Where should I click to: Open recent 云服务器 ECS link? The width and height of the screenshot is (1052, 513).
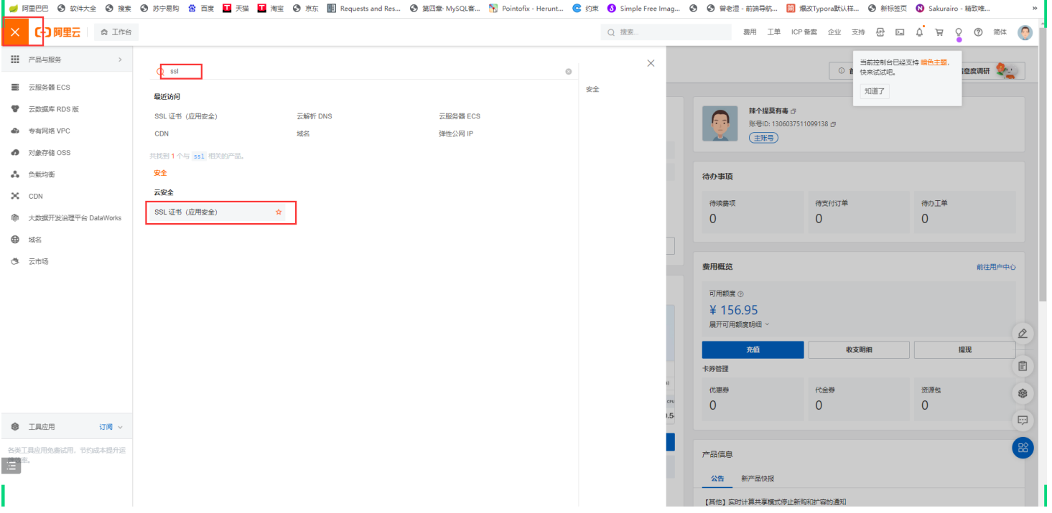click(x=460, y=116)
